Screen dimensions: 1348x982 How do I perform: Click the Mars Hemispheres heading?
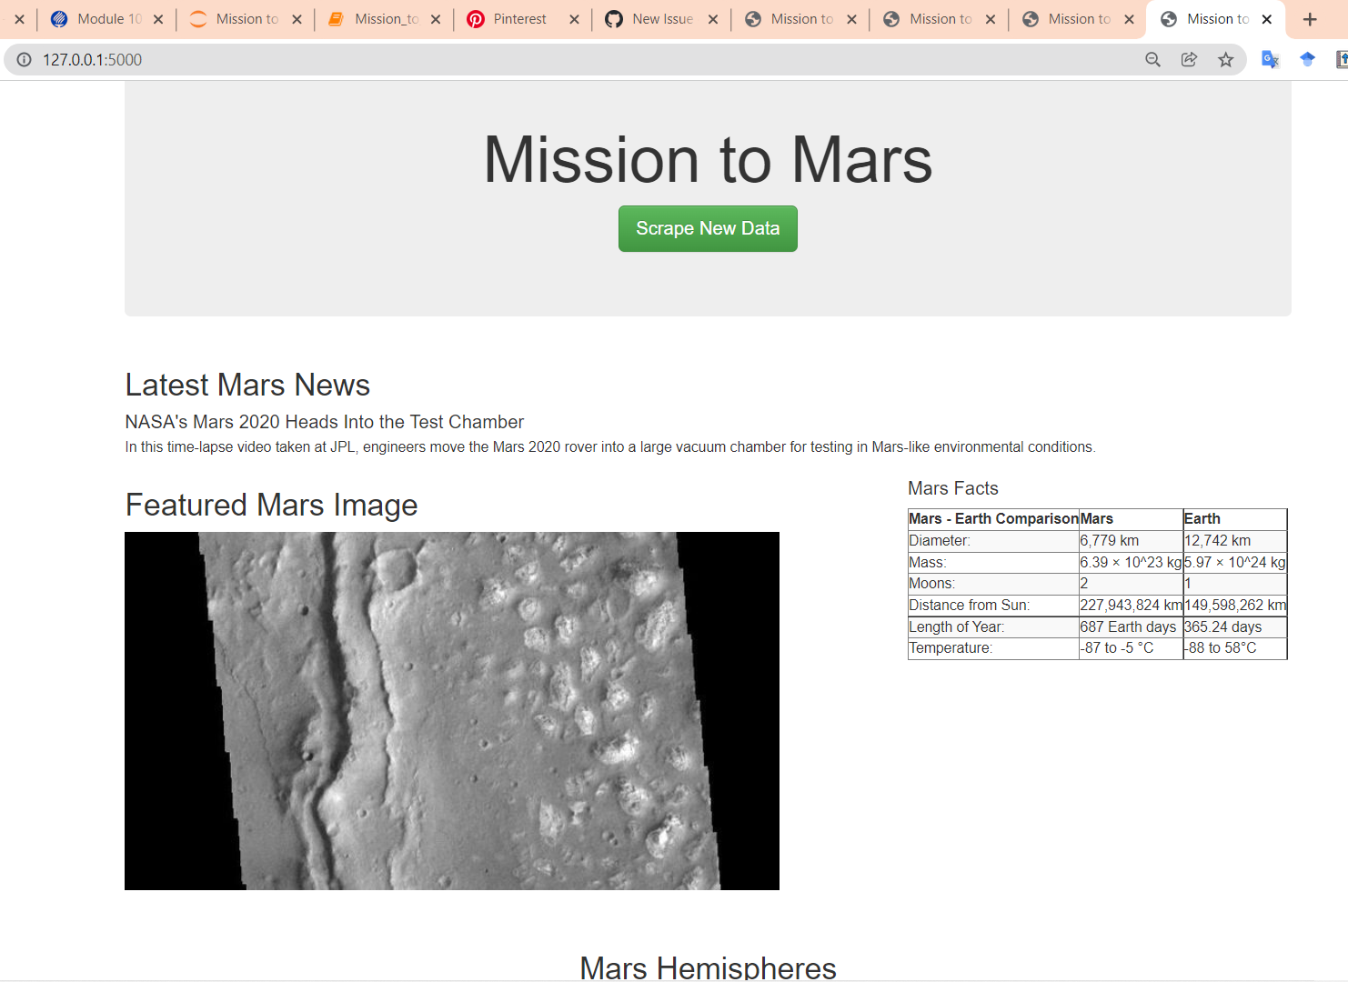(708, 967)
